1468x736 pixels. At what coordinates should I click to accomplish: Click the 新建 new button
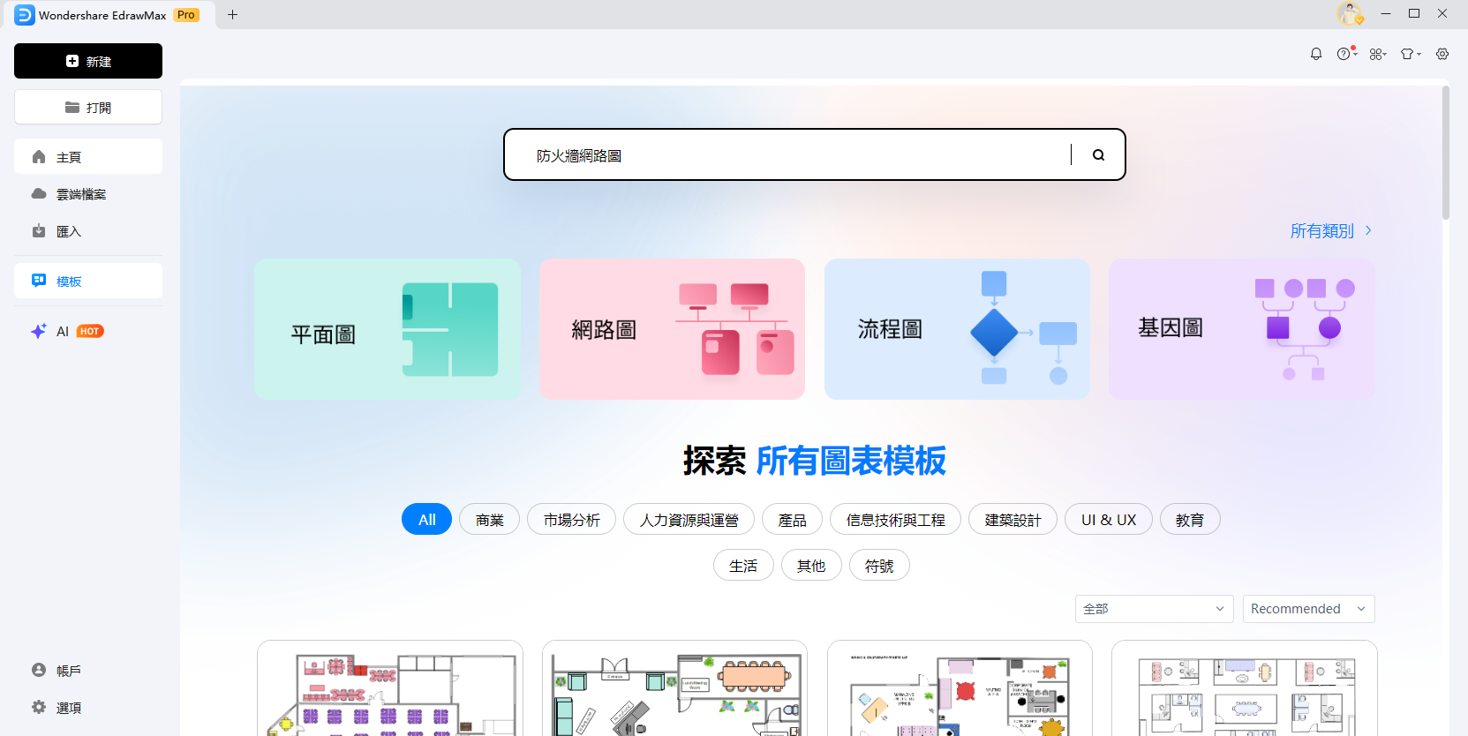pos(88,61)
